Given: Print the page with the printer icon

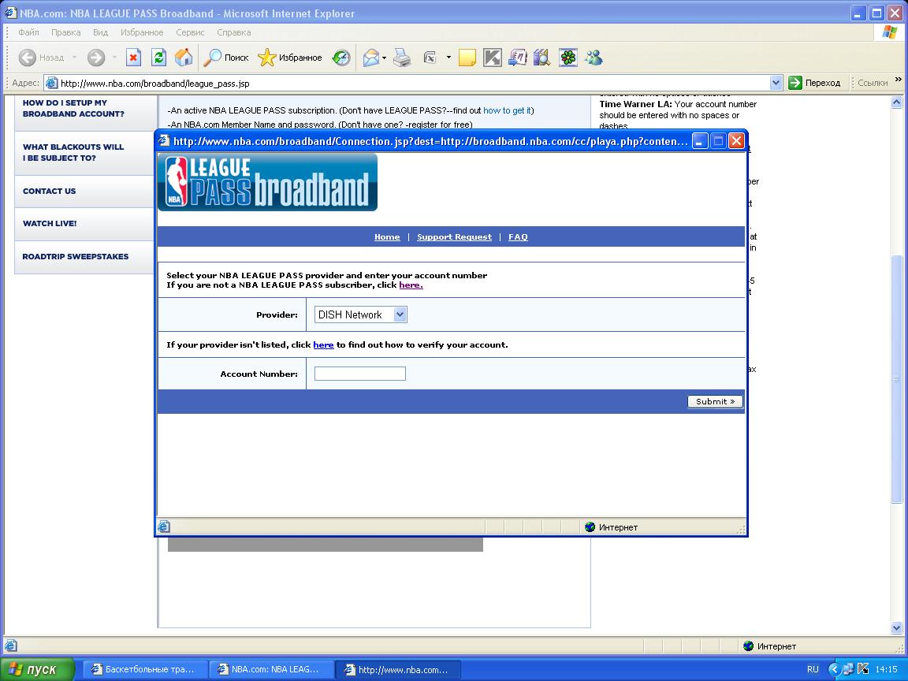Looking at the screenshot, I should coord(402,58).
